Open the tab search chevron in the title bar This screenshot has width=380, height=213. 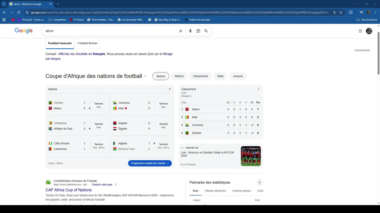pyautogui.click(x=4, y=4)
